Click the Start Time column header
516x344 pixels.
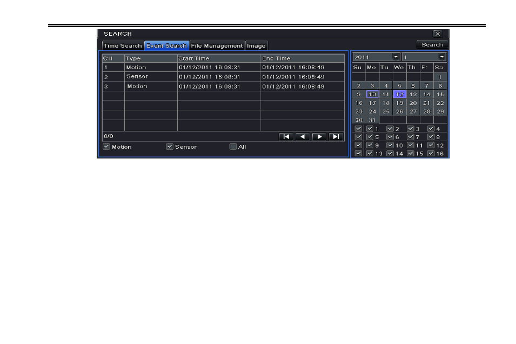pos(219,58)
